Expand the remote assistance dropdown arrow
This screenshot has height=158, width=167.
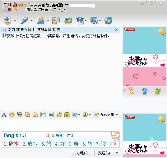100,20
